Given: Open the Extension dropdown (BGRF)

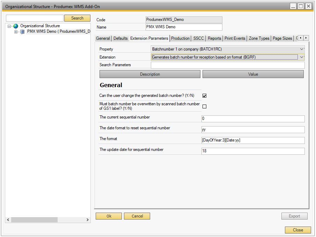Looking at the screenshot, I should [x=302, y=57].
